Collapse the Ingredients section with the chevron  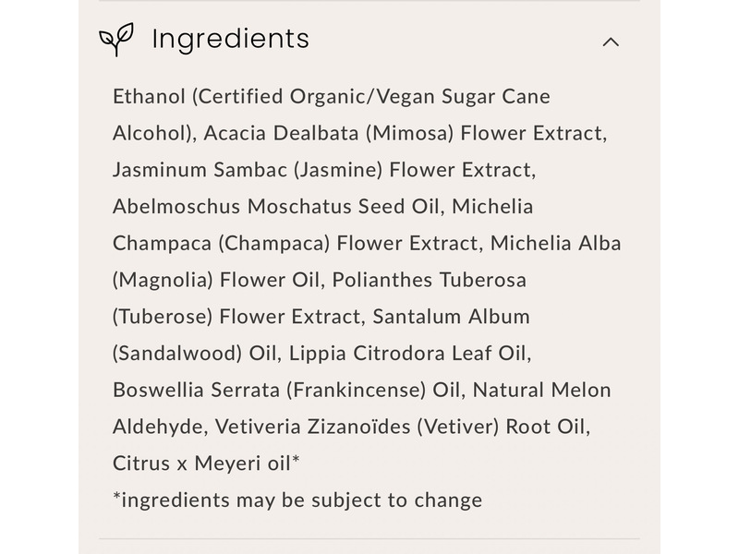[611, 42]
